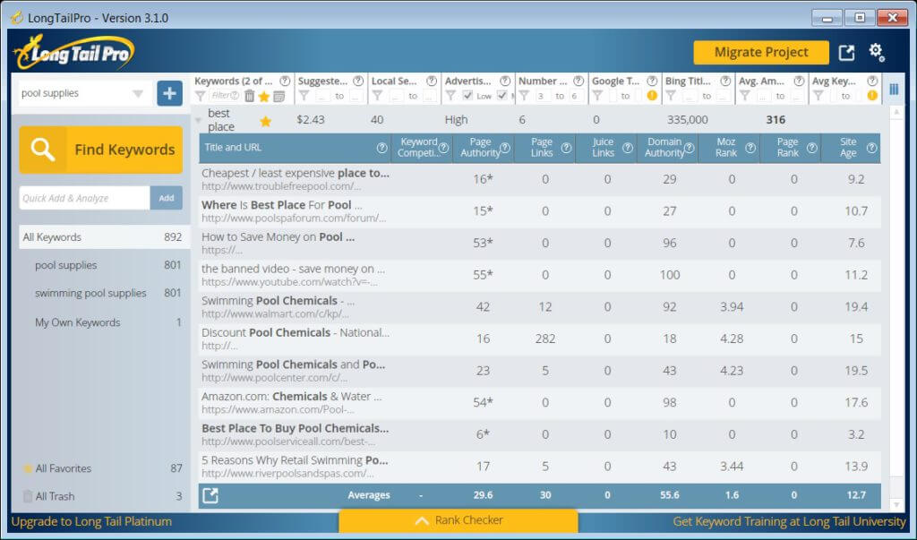This screenshot has height=540, width=917.
Task: Click the Quick Add & Analyze input field
Action: pyautogui.click(x=85, y=198)
